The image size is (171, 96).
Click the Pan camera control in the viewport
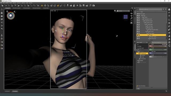131,16
